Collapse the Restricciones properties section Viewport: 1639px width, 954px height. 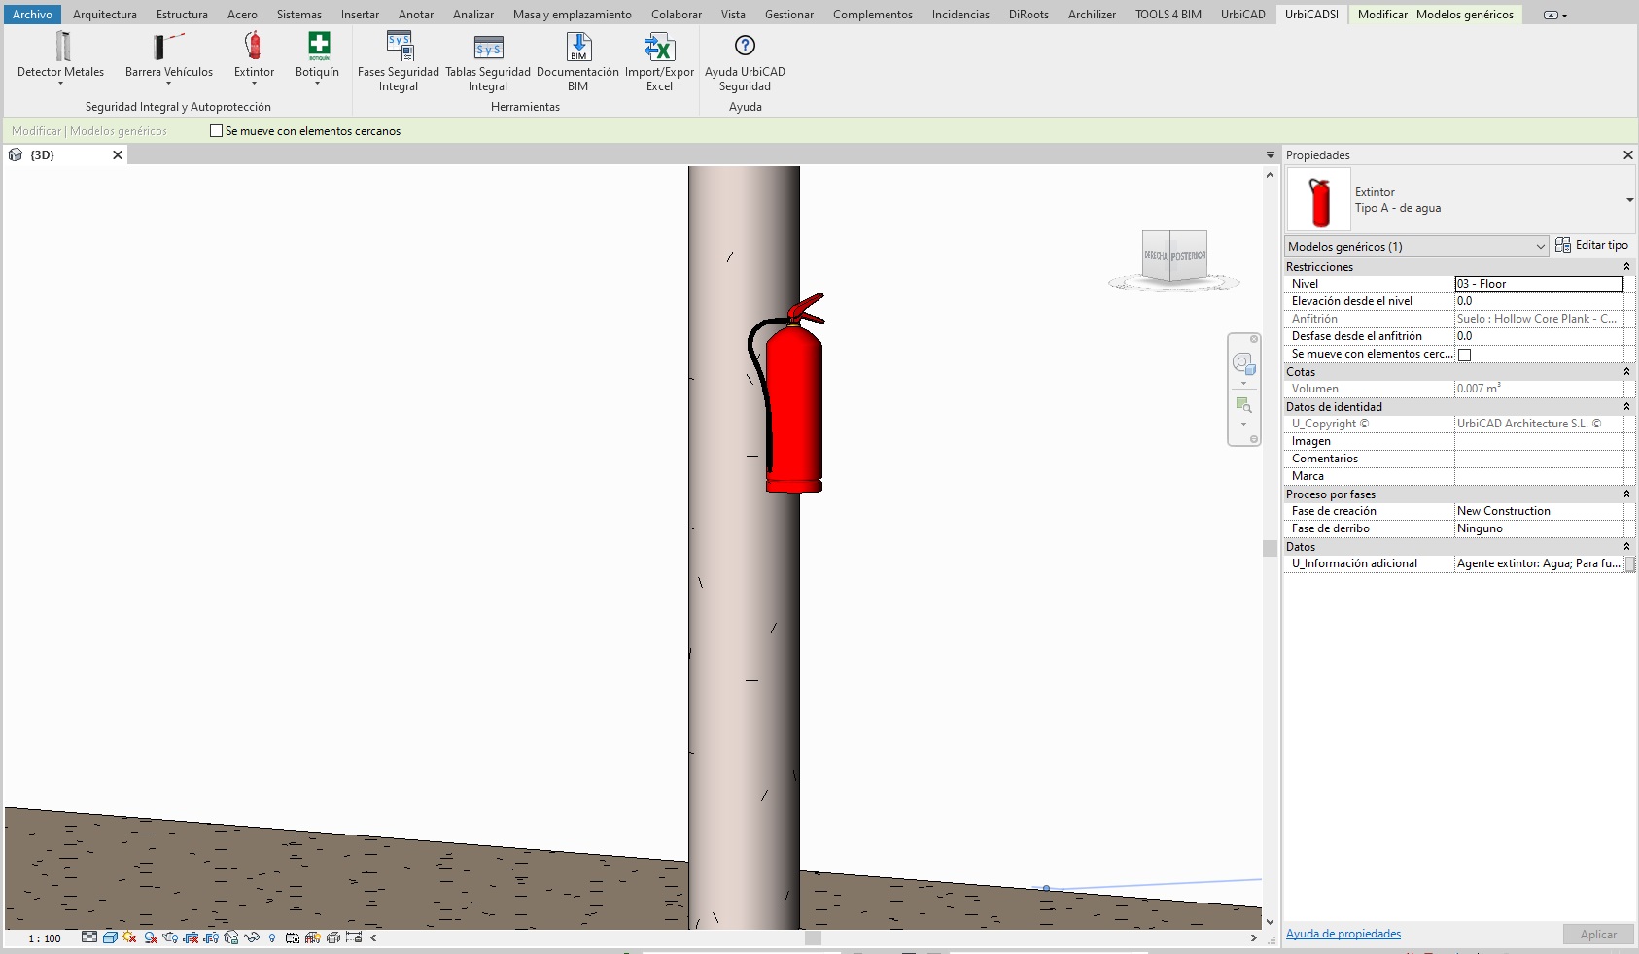tap(1626, 267)
